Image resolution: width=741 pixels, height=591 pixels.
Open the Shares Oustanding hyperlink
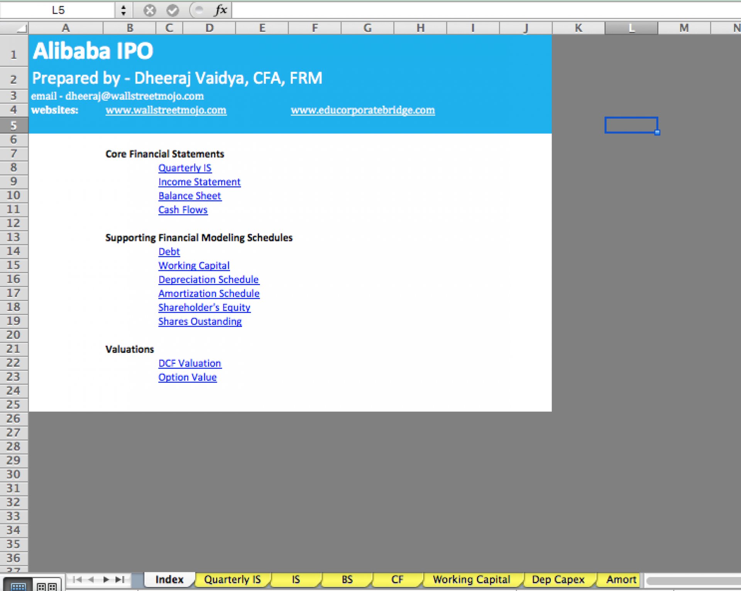200,321
